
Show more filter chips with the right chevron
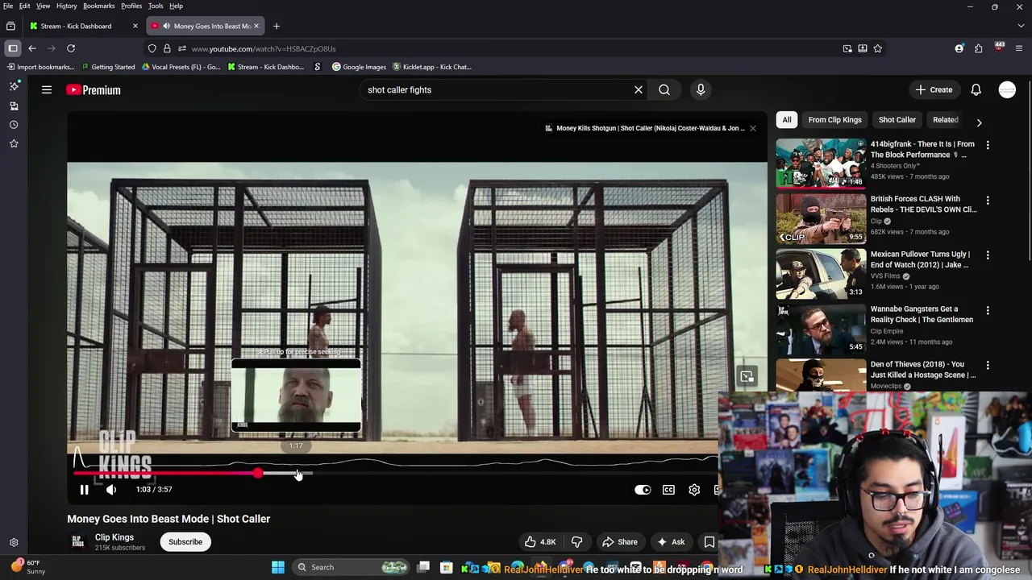pyautogui.click(x=979, y=122)
